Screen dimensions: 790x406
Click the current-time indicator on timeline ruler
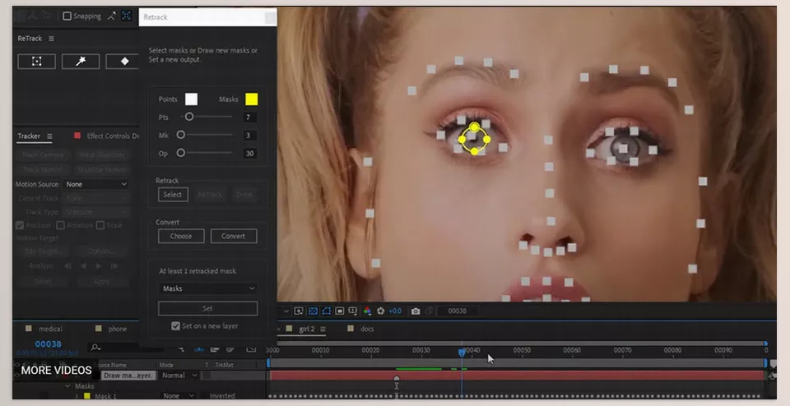462,353
